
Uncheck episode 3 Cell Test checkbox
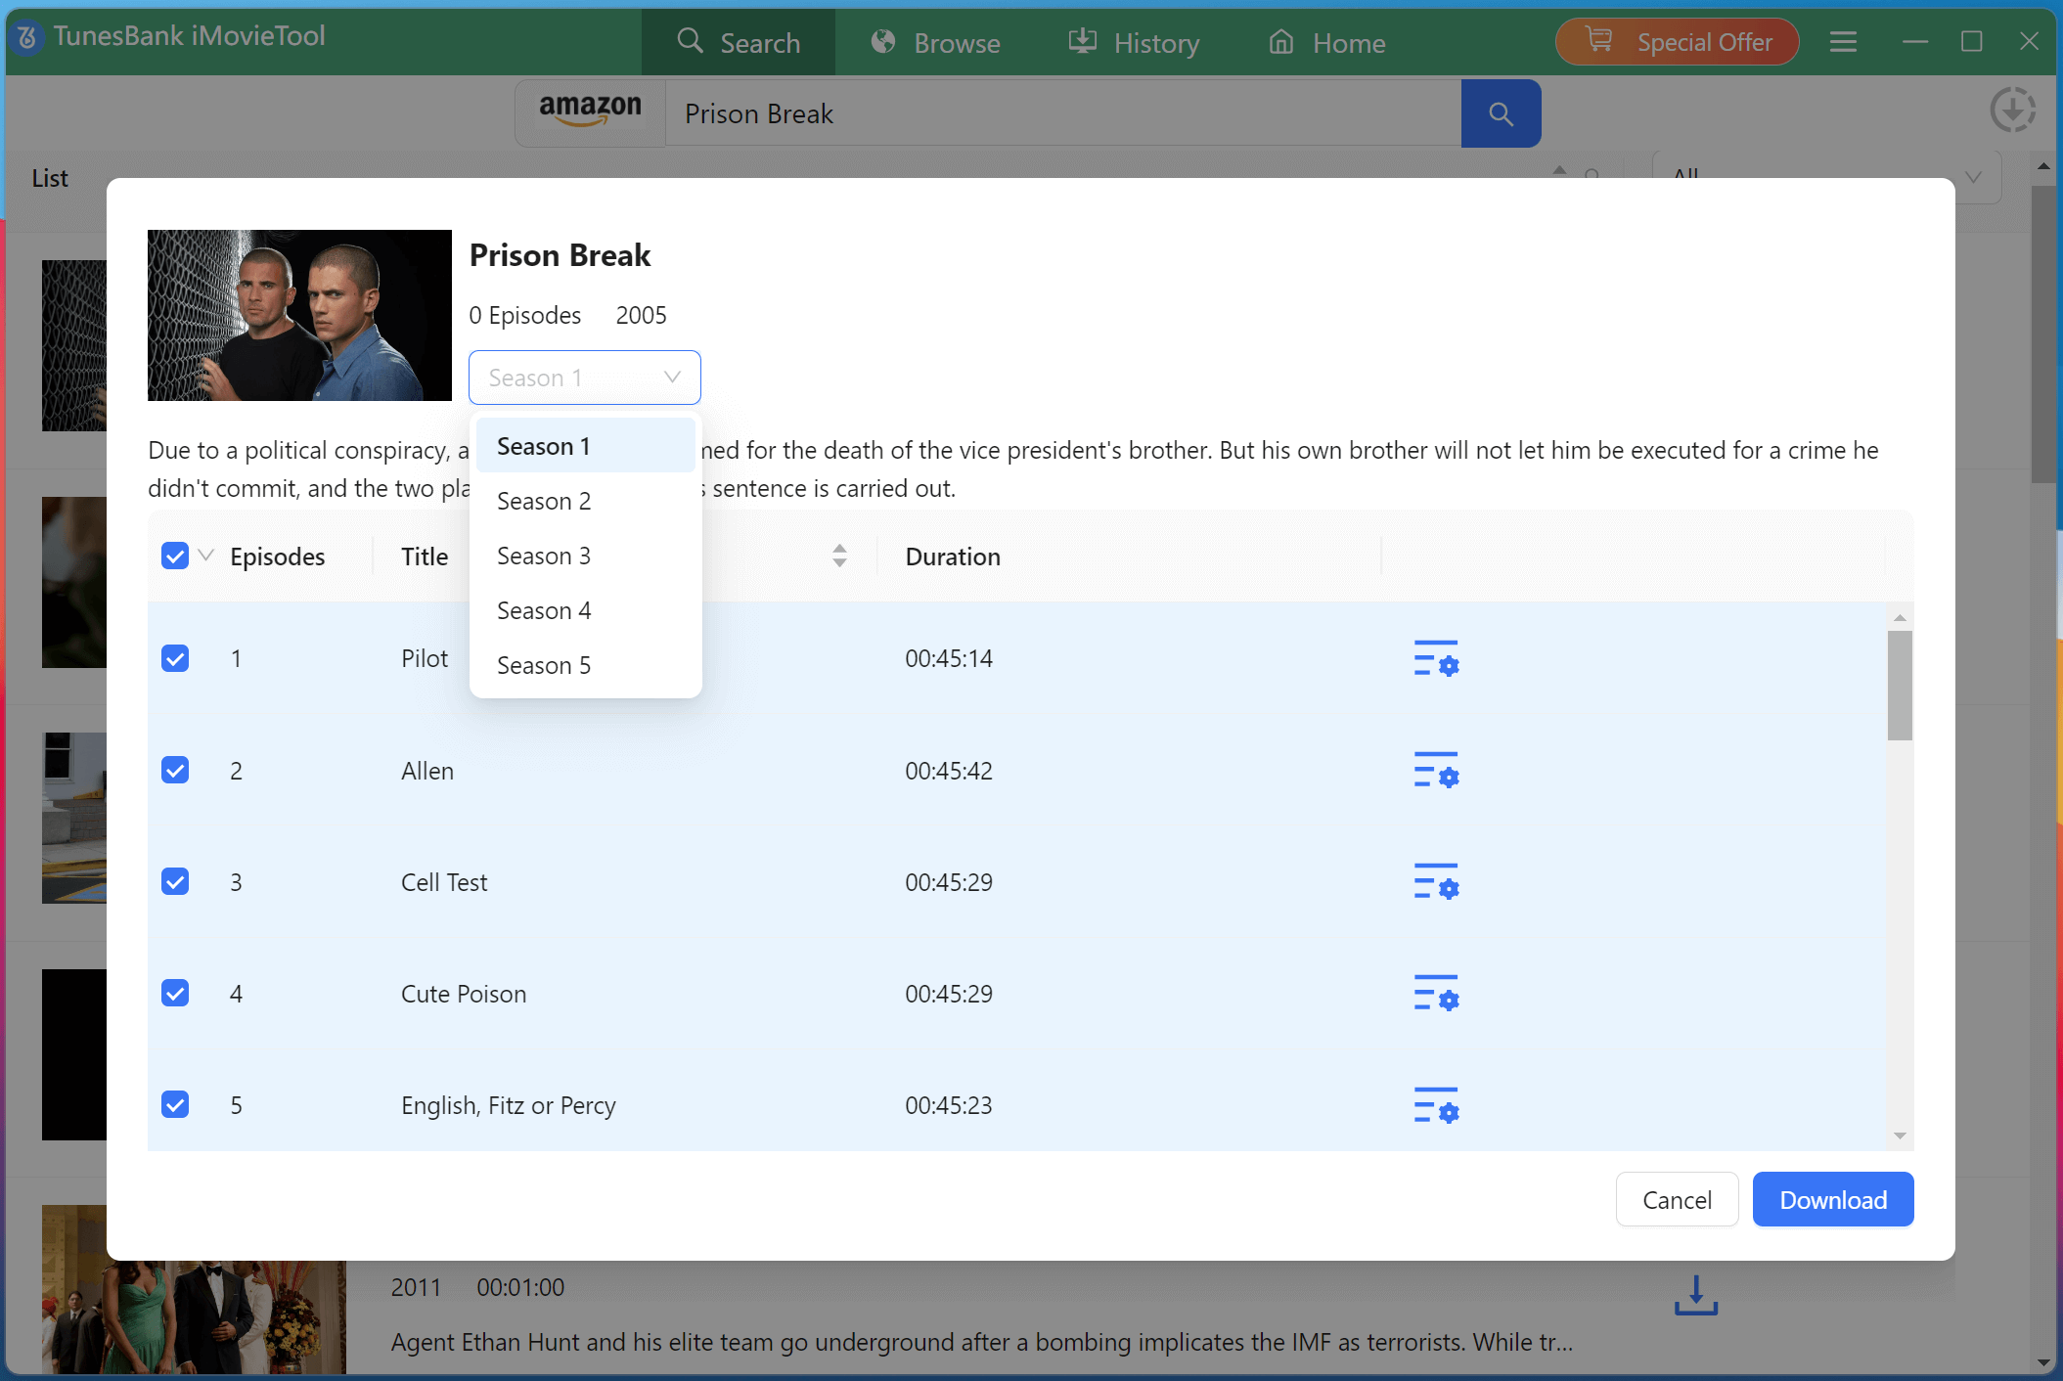175,881
